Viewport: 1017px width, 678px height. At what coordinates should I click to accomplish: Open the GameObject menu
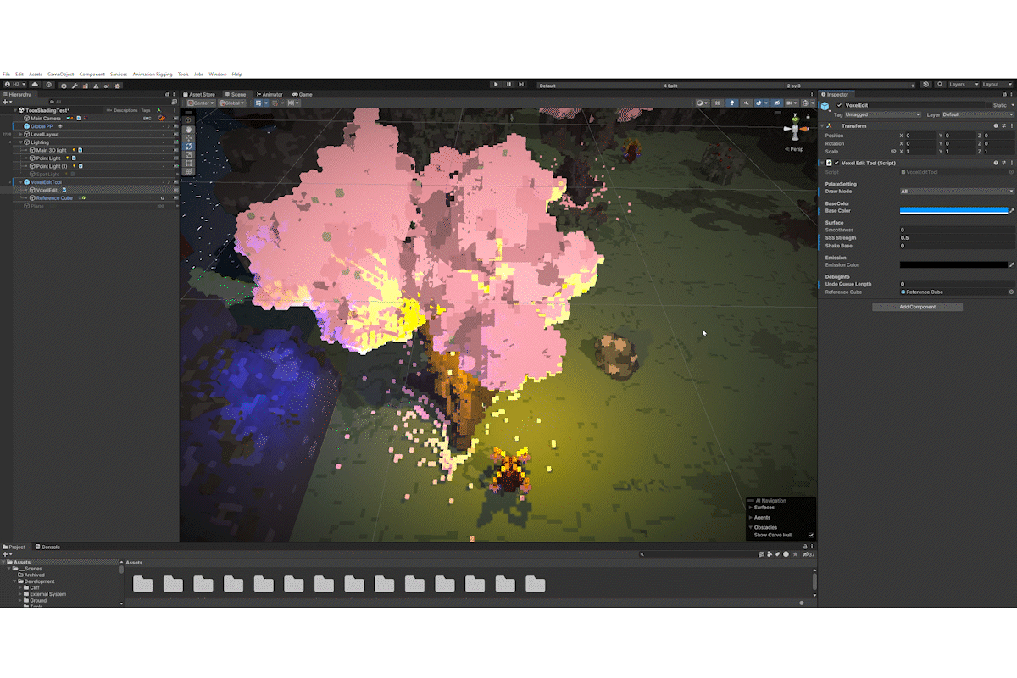(60, 75)
